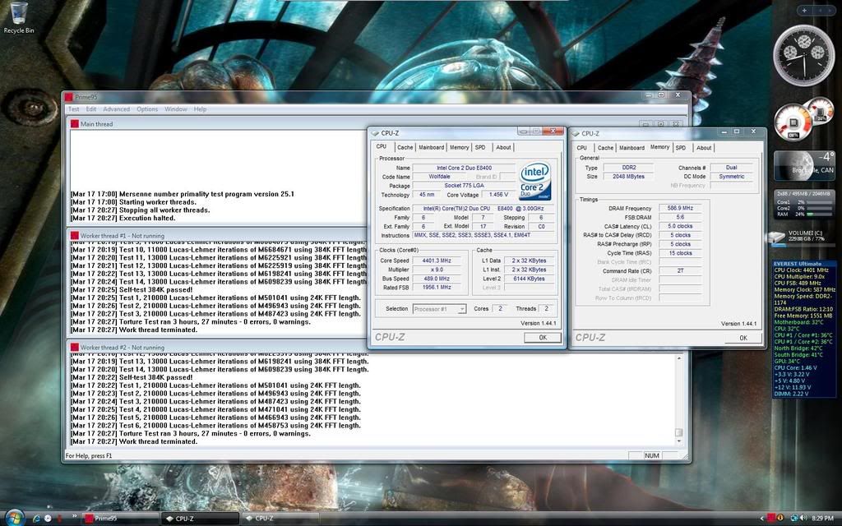The width and height of the screenshot is (842, 526).
Task: Click the VOLUME1 (C:) drive gadget icon
Action: (776, 237)
